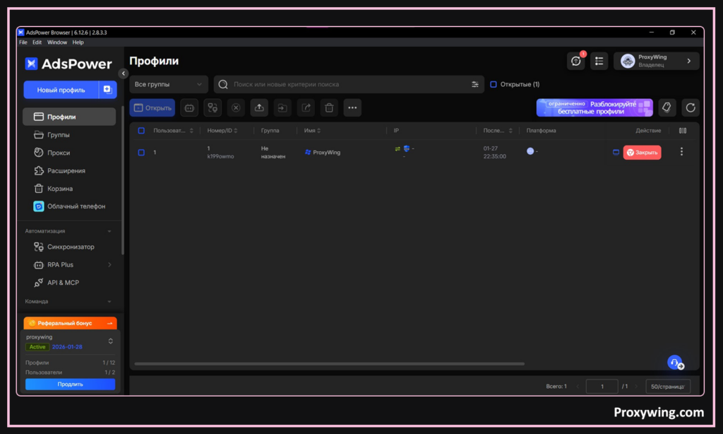Image resolution: width=723 pixels, height=434 pixels.
Task: Select the checkbox for profile row 1
Action: click(141, 152)
